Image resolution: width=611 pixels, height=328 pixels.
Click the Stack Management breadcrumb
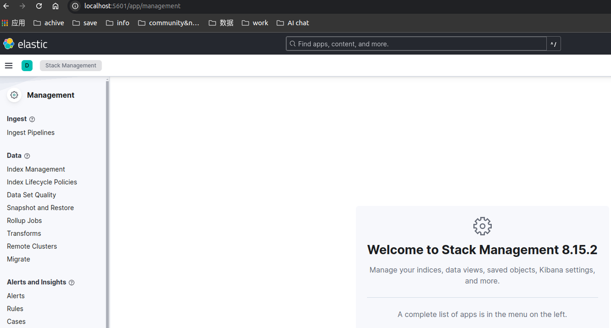tap(71, 65)
